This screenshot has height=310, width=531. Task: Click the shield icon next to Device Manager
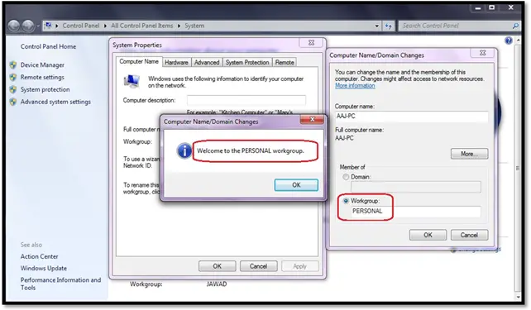pos(13,64)
